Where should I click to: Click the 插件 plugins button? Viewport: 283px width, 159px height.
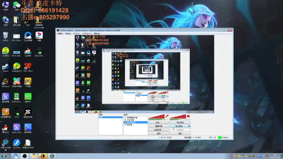159,134
